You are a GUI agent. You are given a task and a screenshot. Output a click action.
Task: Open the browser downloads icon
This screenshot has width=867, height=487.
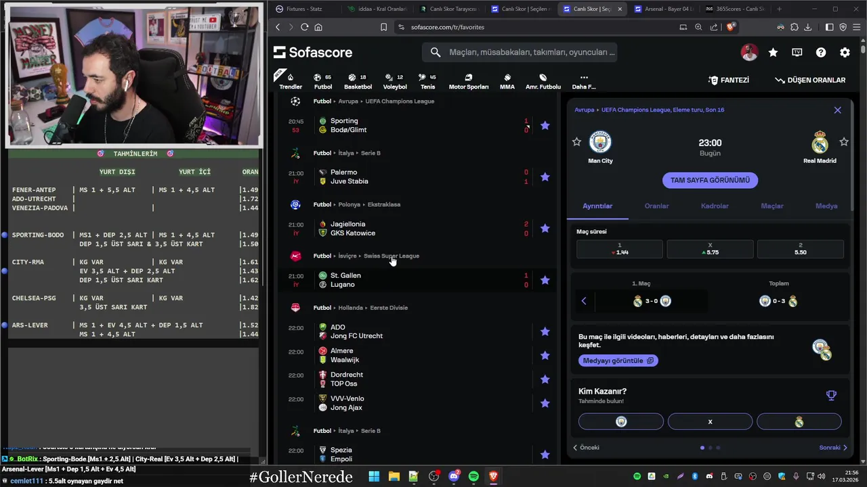click(808, 27)
